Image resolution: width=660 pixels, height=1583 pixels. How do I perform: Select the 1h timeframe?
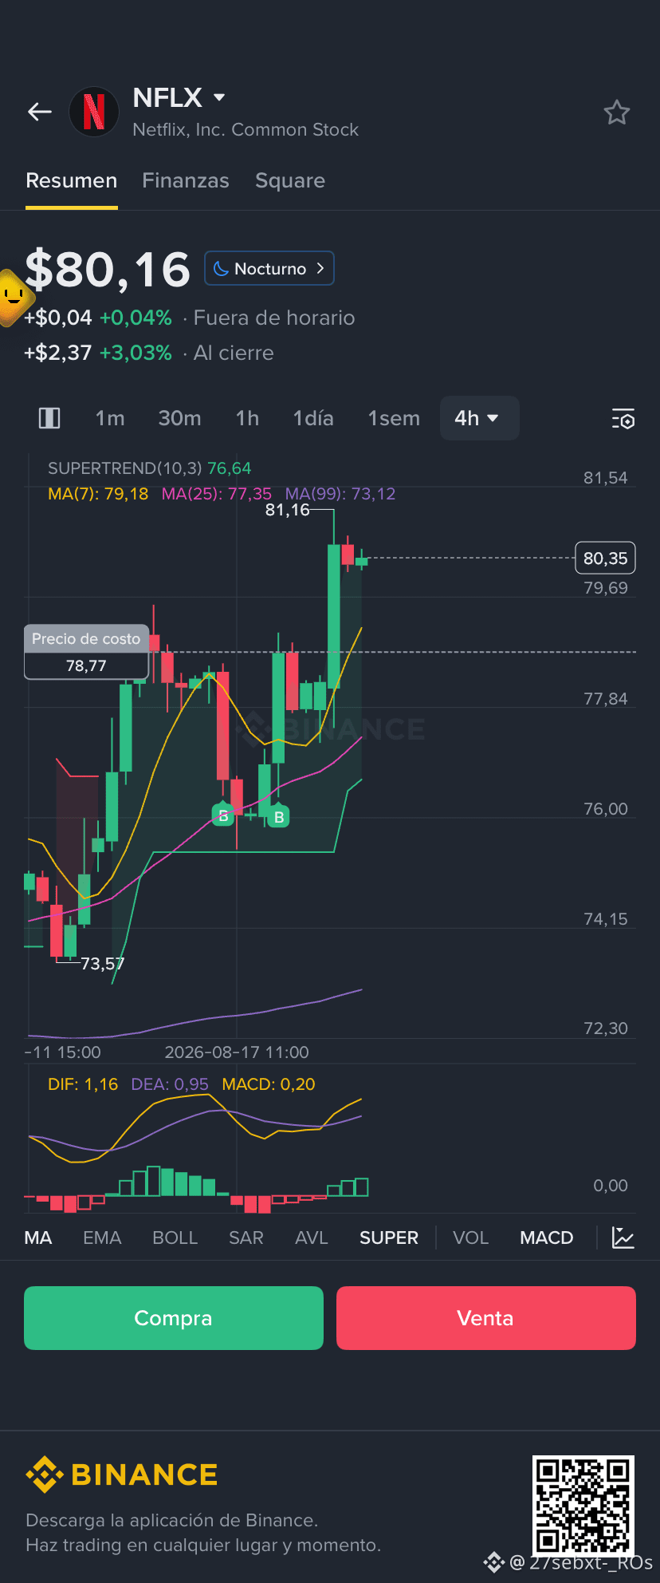click(247, 418)
